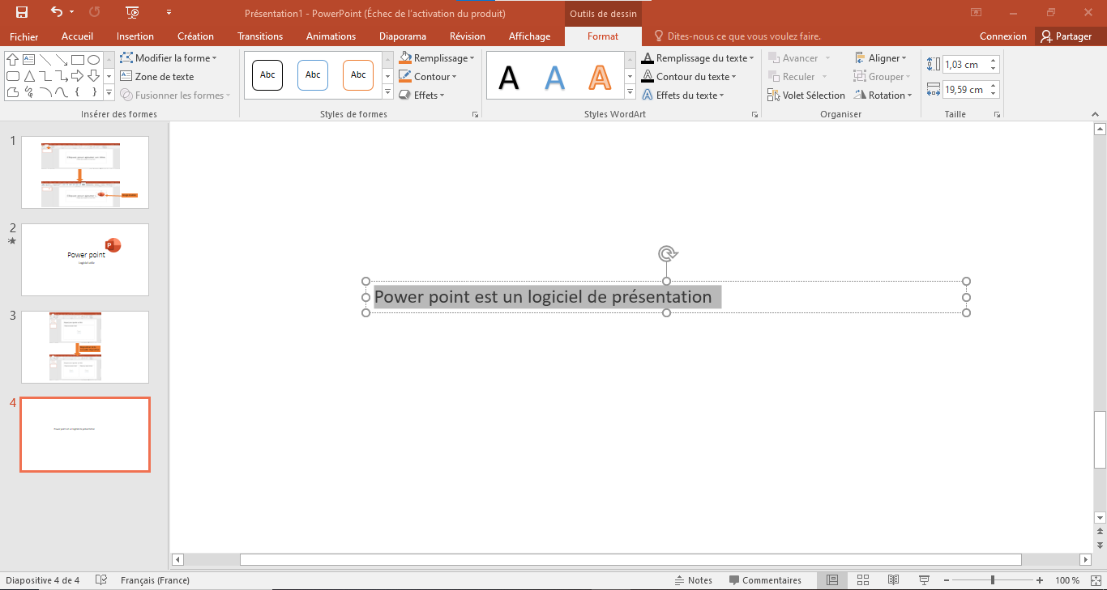Select the down block arrow shape
Image resolution: width=1107 pixels, height=590 pixels.
point(93,76)
